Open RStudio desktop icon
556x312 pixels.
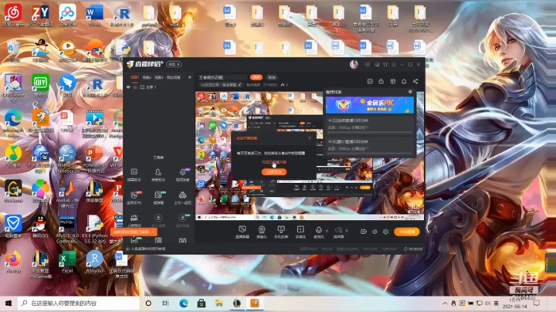[94, 262]
